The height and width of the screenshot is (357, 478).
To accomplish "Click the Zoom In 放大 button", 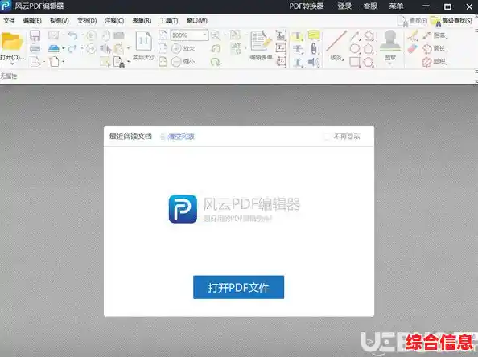I will (x=183, y=48).
